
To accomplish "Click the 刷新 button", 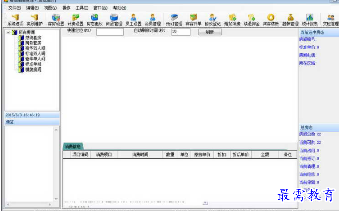I will pyautogui.click(x=210, y=32).
